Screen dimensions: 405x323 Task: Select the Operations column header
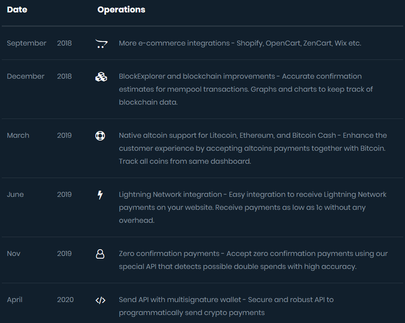pos(121,9)
